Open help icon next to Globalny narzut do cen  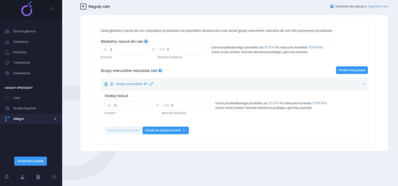(x=146, y=41)
